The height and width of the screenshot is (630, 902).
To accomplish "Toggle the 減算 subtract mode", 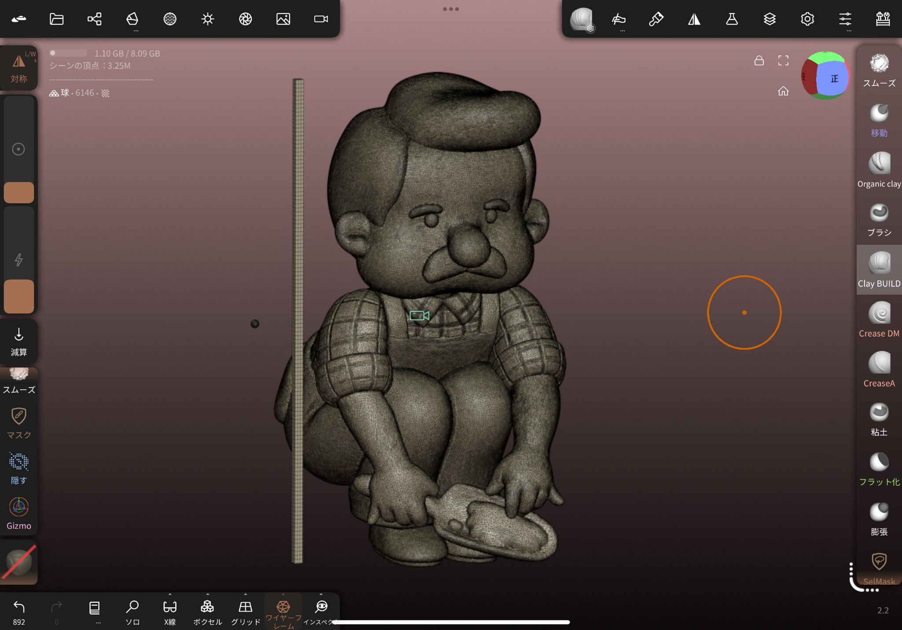I will click(x=18, y=341).
